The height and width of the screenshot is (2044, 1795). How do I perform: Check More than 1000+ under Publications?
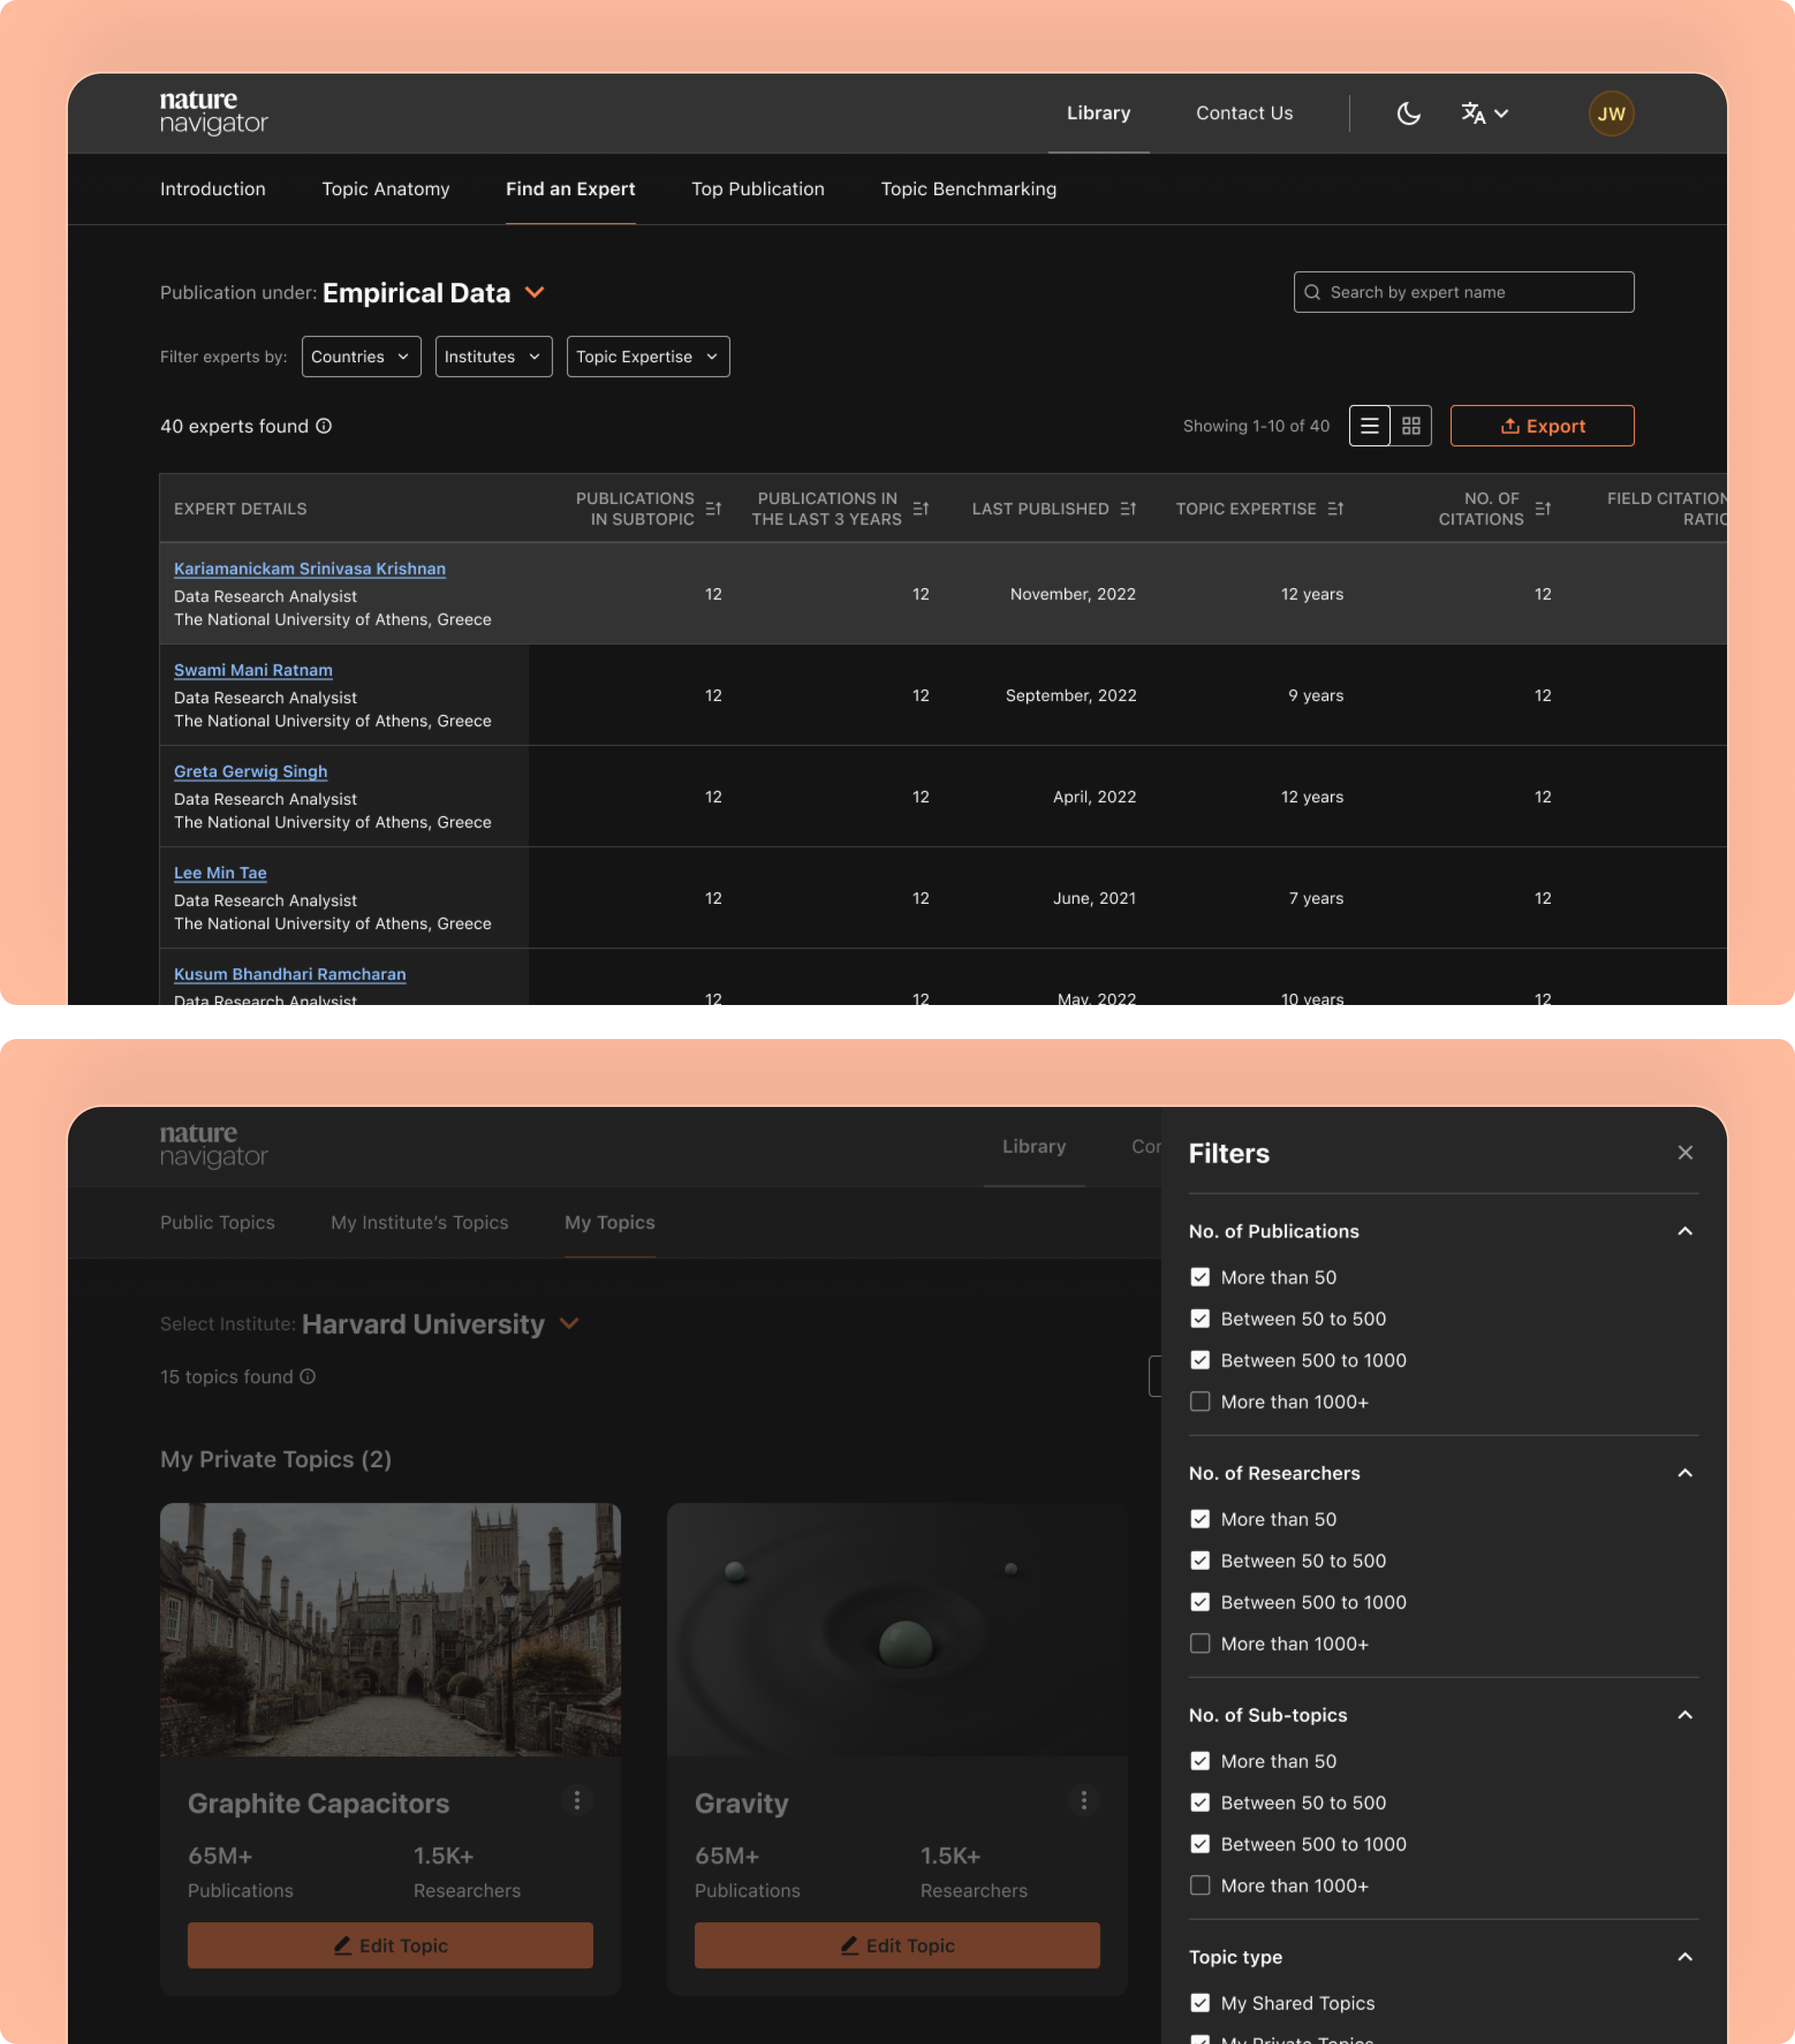[x=1200, y=1402]
